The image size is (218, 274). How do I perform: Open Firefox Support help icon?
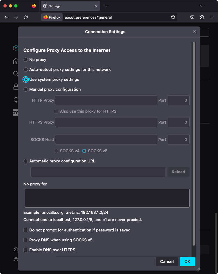coord(16,259)
